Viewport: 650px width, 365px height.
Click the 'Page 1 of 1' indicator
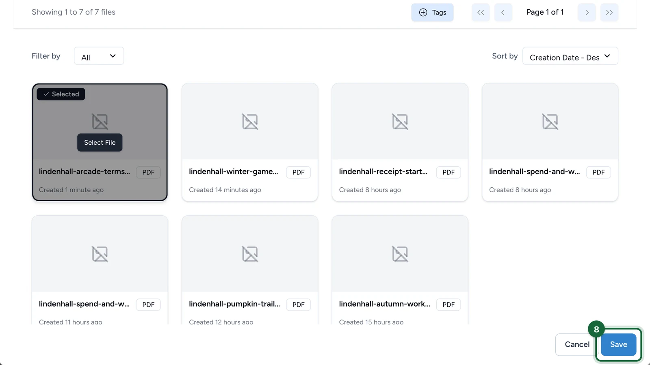(545, 12)
